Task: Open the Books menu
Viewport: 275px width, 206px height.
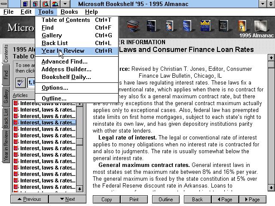Action: 69,12
